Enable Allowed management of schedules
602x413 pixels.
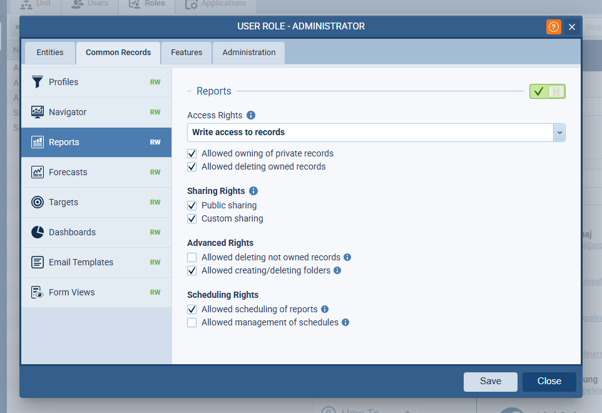[x=192, y=322]
